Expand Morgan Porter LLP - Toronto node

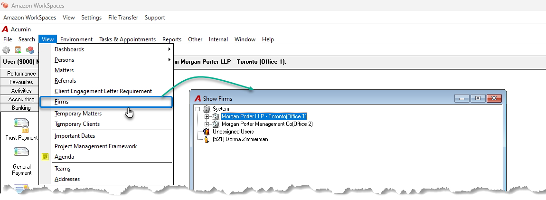[x=207, y=116]
